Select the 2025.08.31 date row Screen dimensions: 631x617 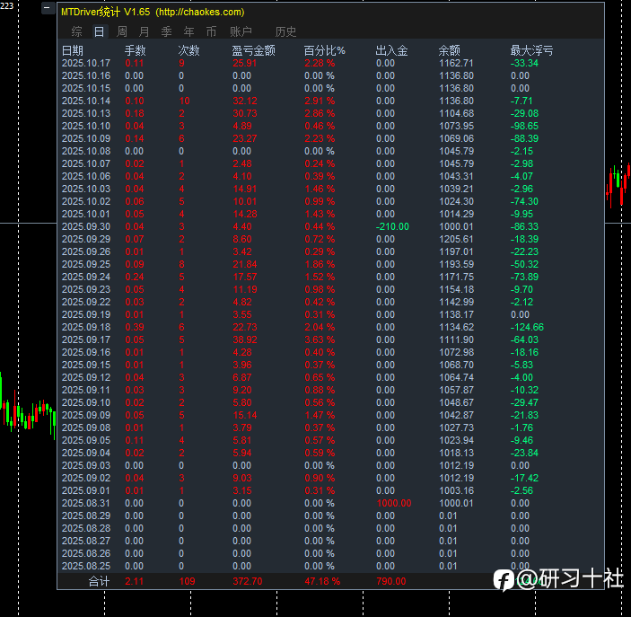click(x=86, y=503)
